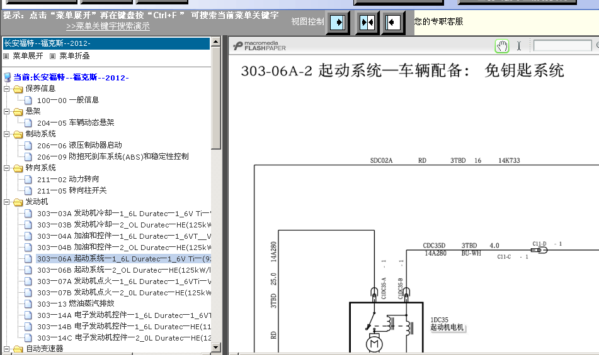The width and height of the screenshot is (599, 355).
Task: Click the 悬架 folder icon
Action: [18, 112]
